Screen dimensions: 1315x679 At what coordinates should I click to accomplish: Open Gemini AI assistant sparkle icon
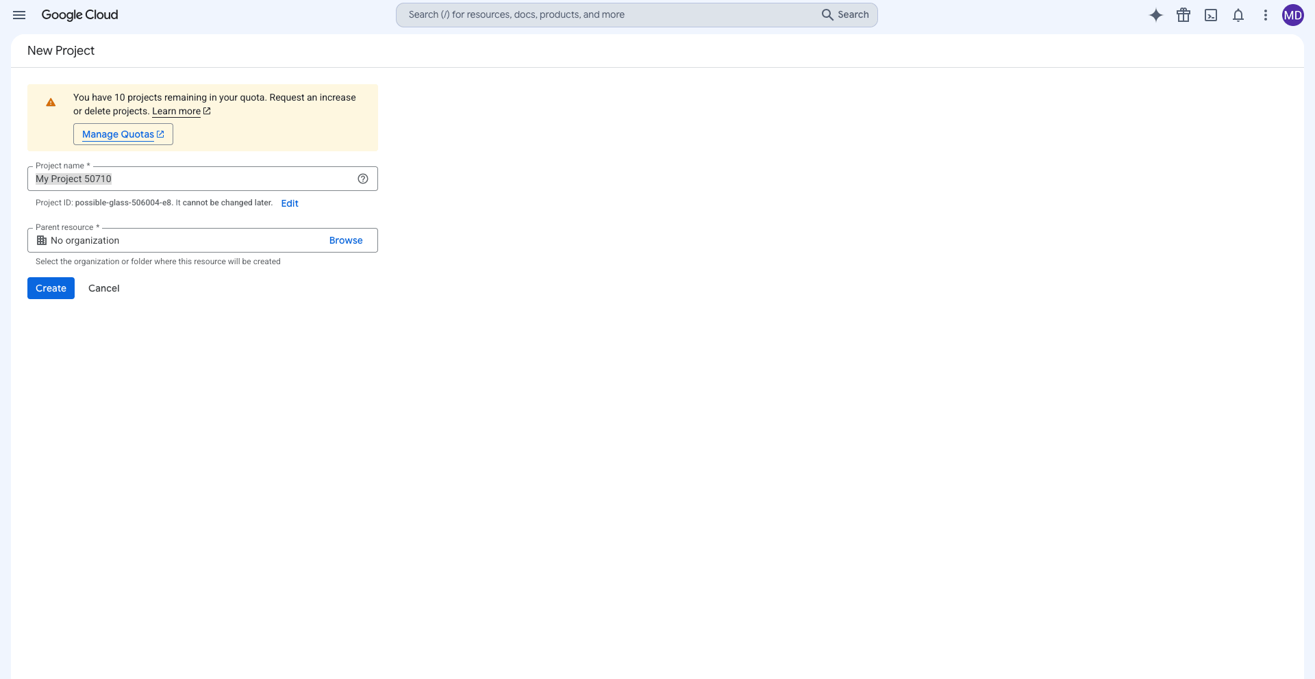[x=1156, y=15]
